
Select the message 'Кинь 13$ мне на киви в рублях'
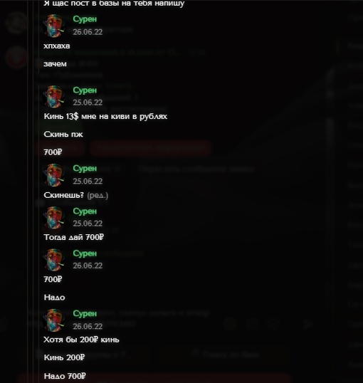click(x=105, y=116)
